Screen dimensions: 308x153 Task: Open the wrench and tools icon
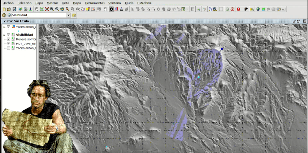pyautogui.click(x=246, y=9)
